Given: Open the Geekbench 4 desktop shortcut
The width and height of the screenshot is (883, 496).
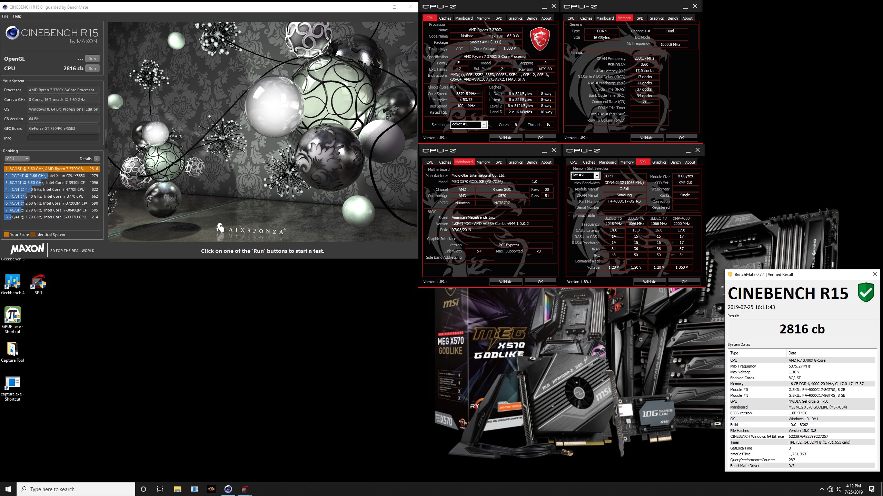Looking at the screenshot, I should [x=13, y=284].
